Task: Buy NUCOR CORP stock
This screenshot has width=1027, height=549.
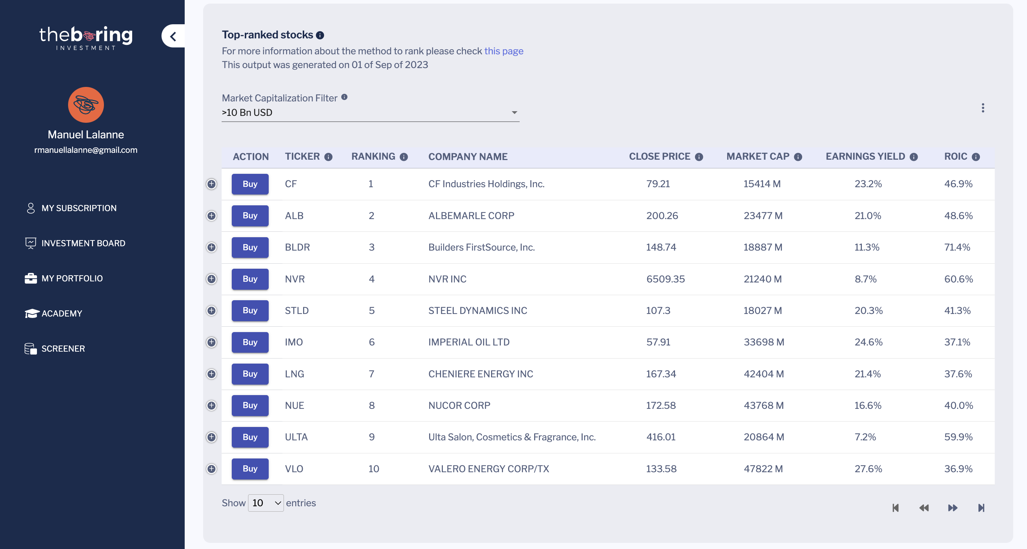Action: [x=250, y=406]
